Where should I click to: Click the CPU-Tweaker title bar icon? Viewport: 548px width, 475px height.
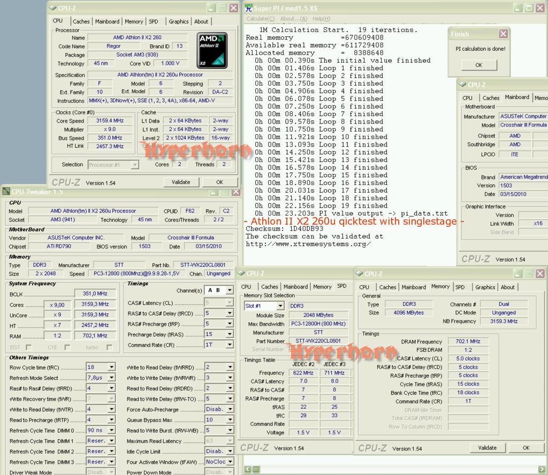[x=6, y=191]
